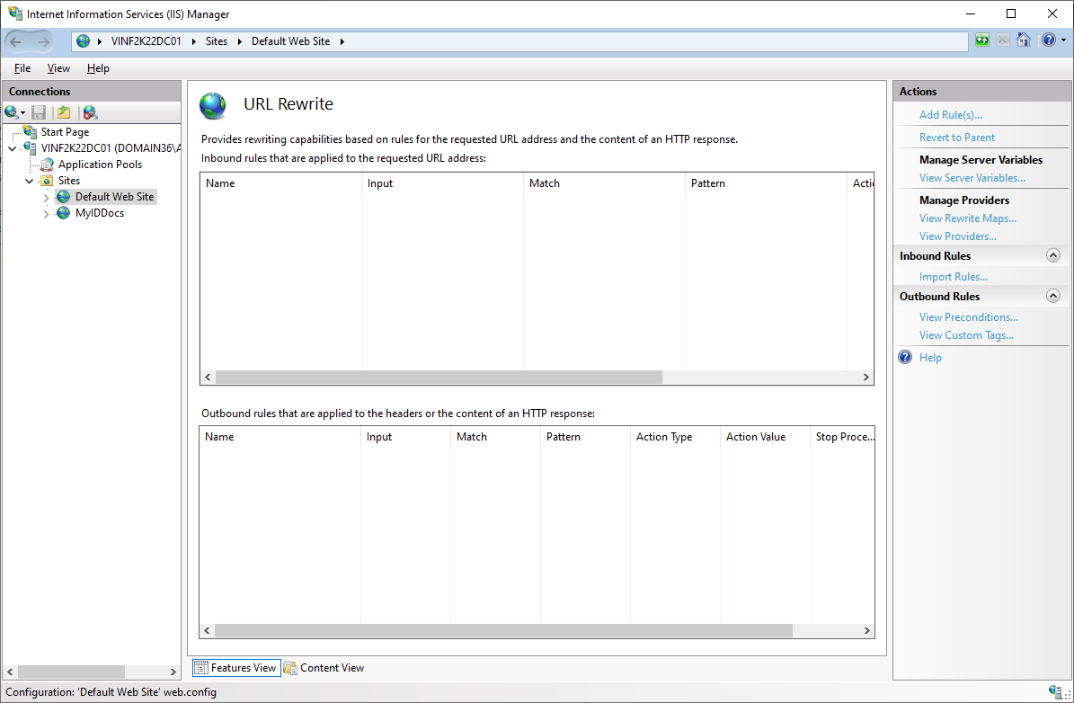Screen dimensions: 1074x703
Task: Go to Home icon in address bar
Action: pyautogui.click(x=1024, y=40)
